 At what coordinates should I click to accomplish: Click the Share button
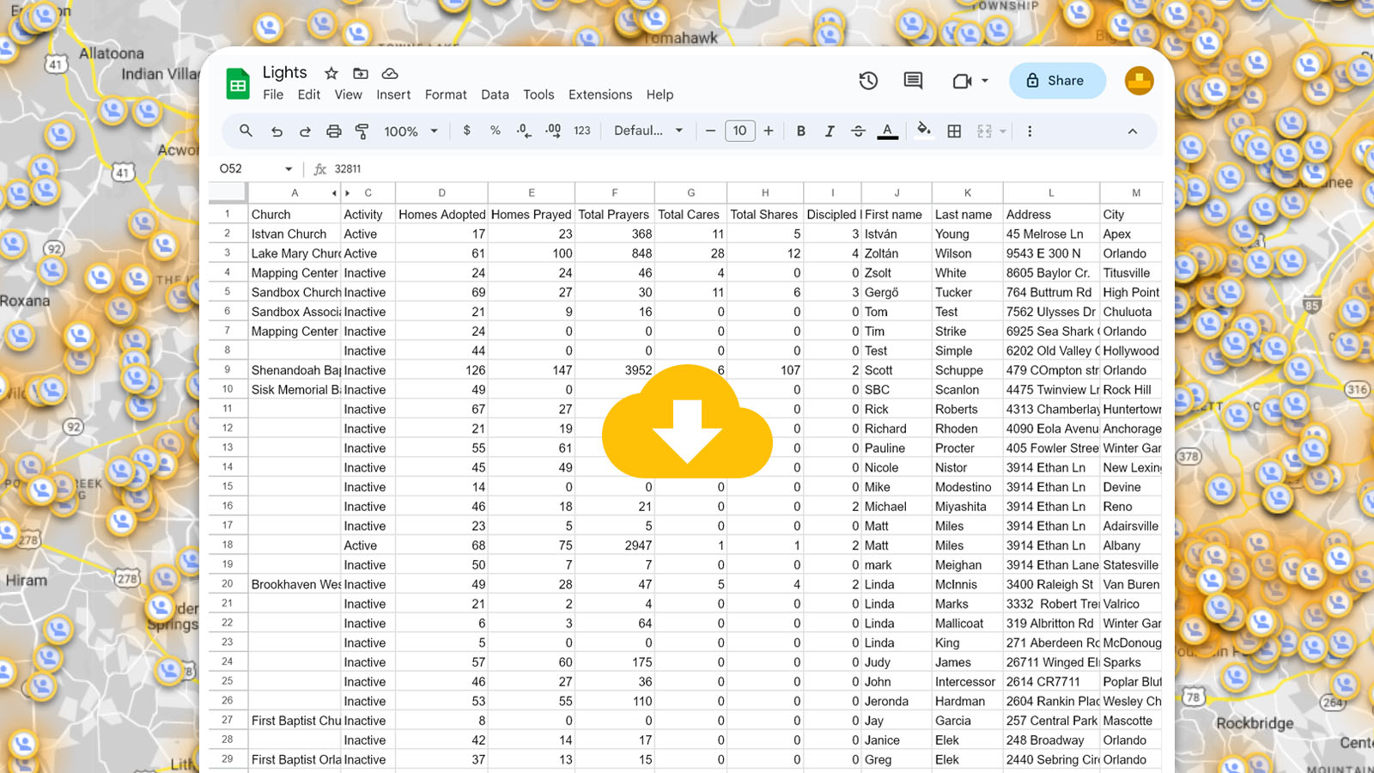(1057, 81)
